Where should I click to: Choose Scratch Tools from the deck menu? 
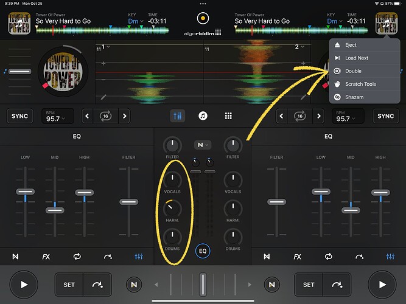click(365, 84)
